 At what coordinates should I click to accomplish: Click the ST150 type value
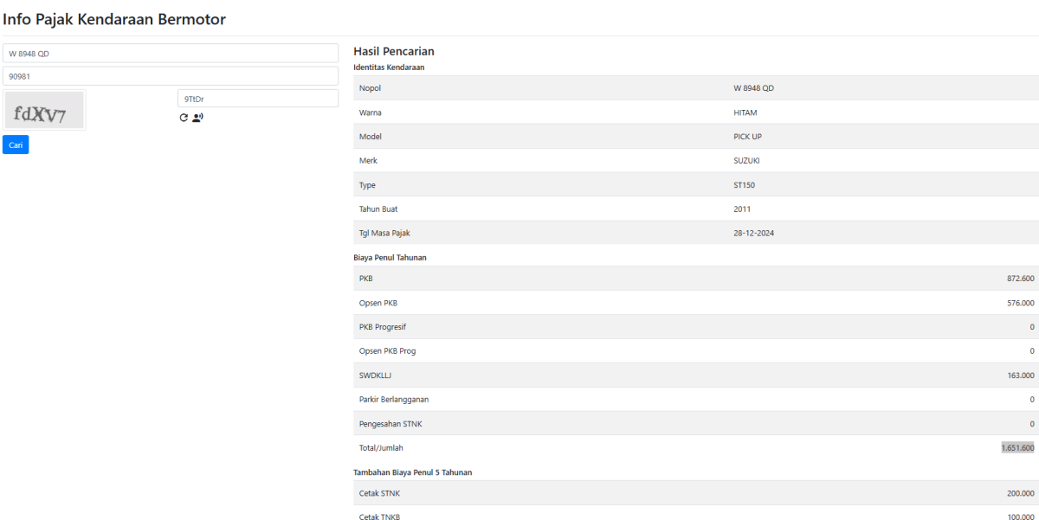point(744,185)
